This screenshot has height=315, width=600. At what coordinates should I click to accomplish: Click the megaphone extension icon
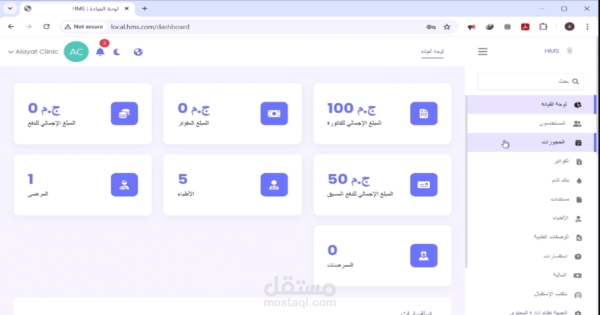coord(471,27)
